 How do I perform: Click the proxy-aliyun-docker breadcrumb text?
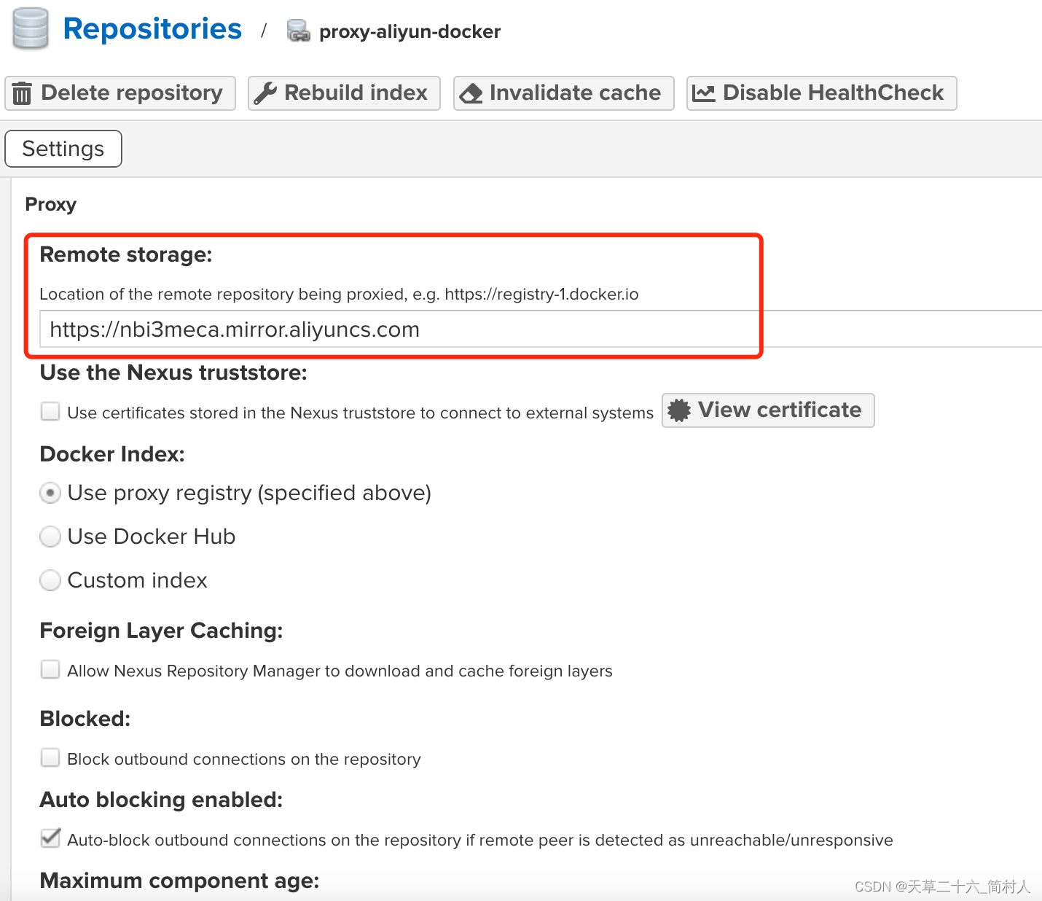click(410, 31)
